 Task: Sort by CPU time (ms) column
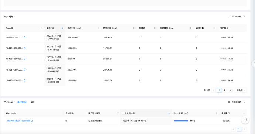216,113
